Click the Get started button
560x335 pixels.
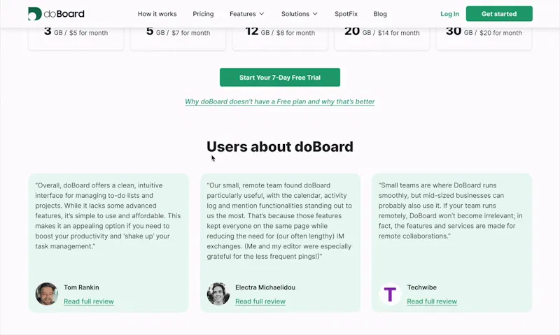[499, 13]
